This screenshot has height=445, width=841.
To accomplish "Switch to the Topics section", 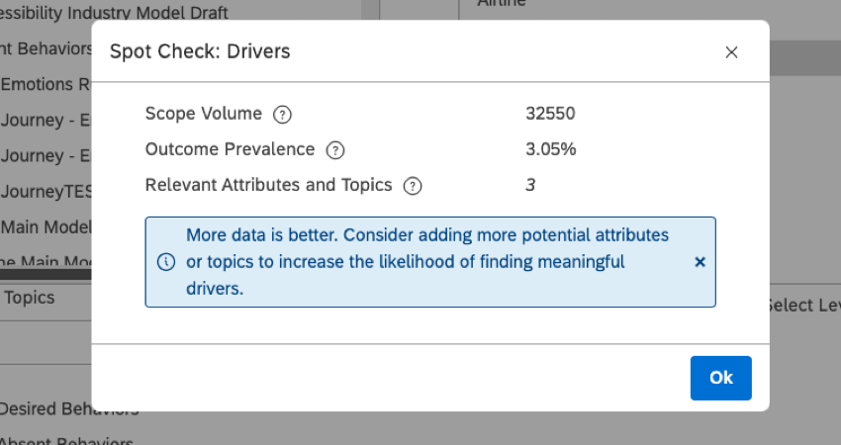I will pyautogui.click(x=30, y=297).
